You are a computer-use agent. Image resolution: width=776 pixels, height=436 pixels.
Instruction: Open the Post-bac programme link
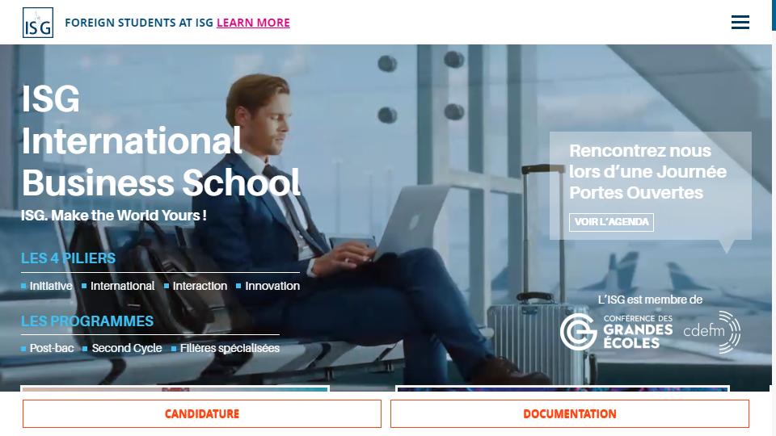[52, 348]
